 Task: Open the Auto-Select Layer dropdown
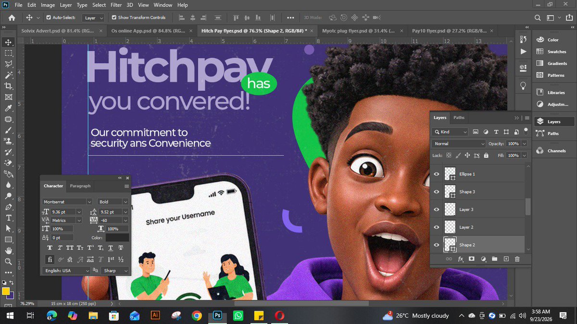tap(93, 18)
